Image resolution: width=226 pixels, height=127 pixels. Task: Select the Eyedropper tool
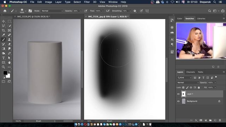[x=4, y=35]
